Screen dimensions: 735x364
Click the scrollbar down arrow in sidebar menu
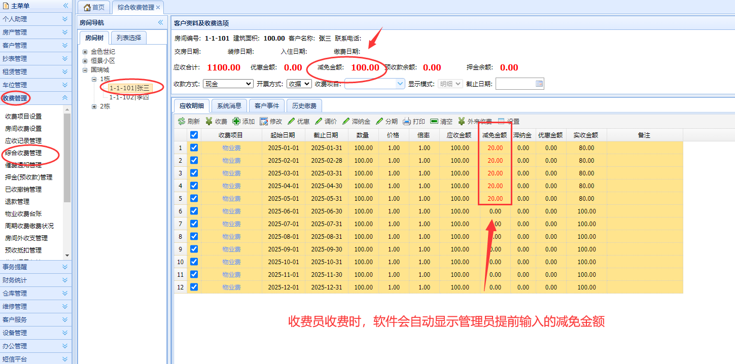pyautogui.click(x=67, y=256)
